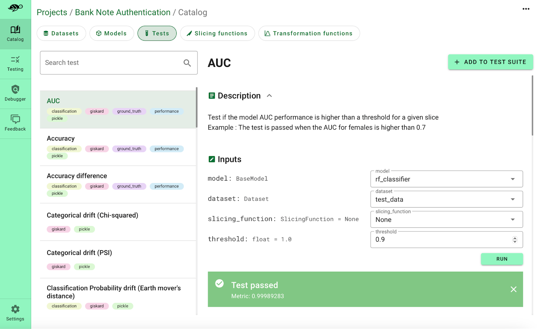Collapse the Description section
Screen dimensions: 537x329
click(x=269, y=95)
